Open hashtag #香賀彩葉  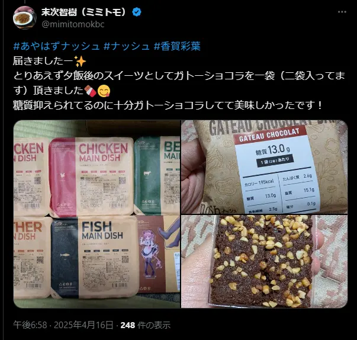177,46
